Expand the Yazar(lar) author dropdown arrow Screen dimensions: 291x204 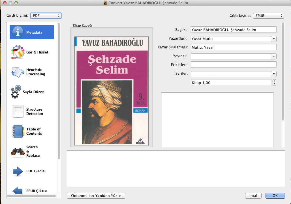tap(274, 39)
